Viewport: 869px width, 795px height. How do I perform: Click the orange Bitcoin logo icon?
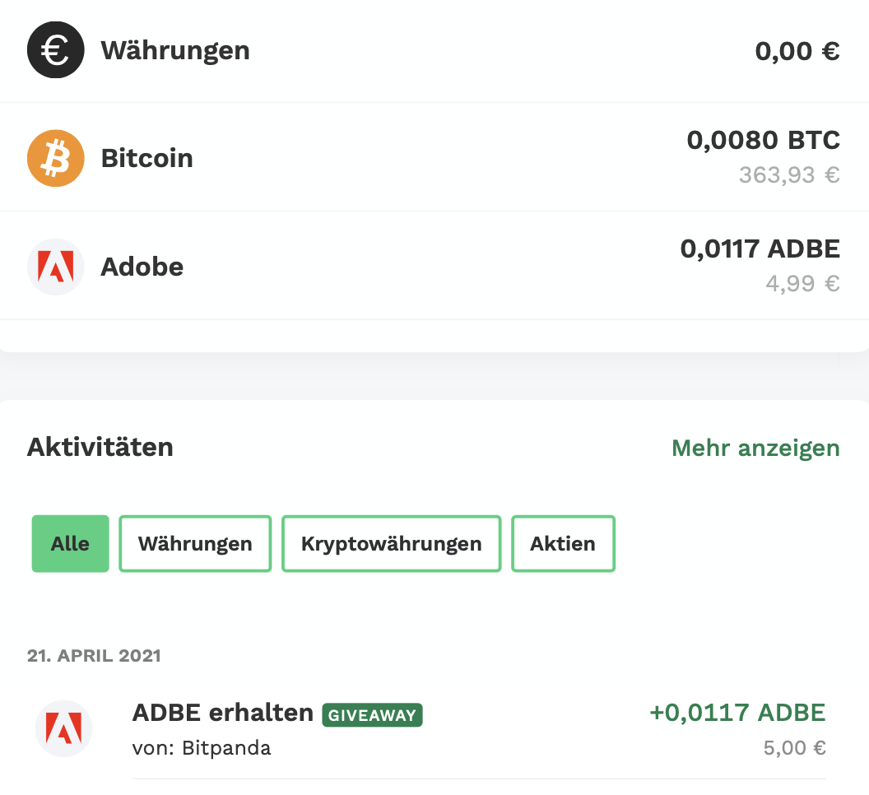(x=56, y=158)
